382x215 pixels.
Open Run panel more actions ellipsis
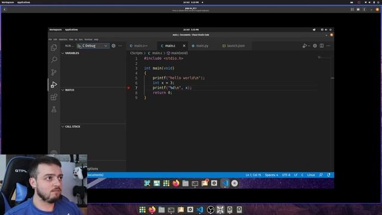(120, 45)
